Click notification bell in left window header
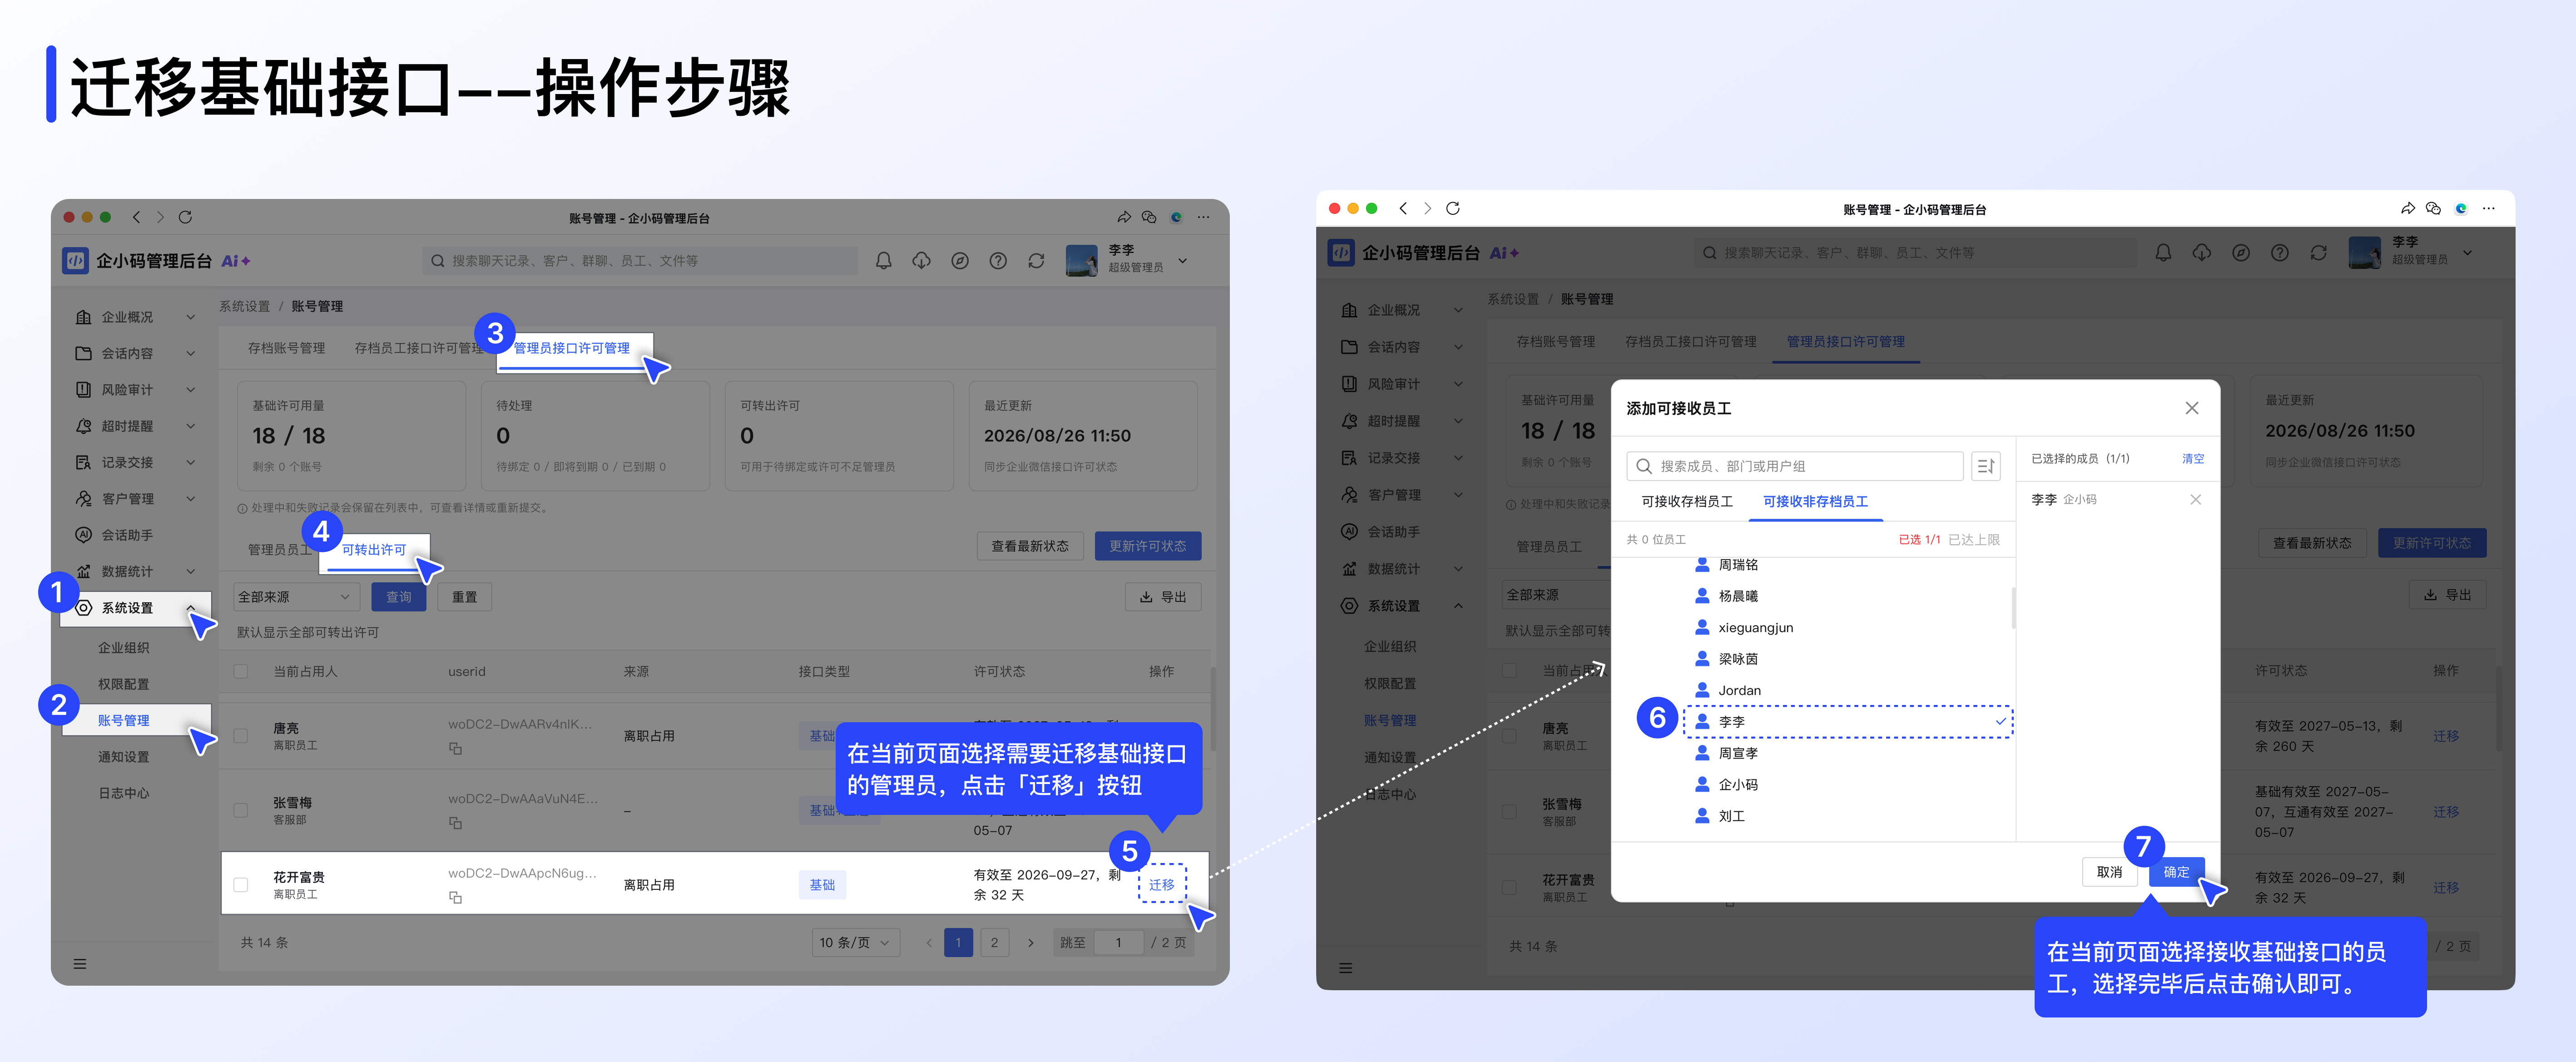Image resolution: width=2576 pixels, height=1062 pixels. click(883, 261)
